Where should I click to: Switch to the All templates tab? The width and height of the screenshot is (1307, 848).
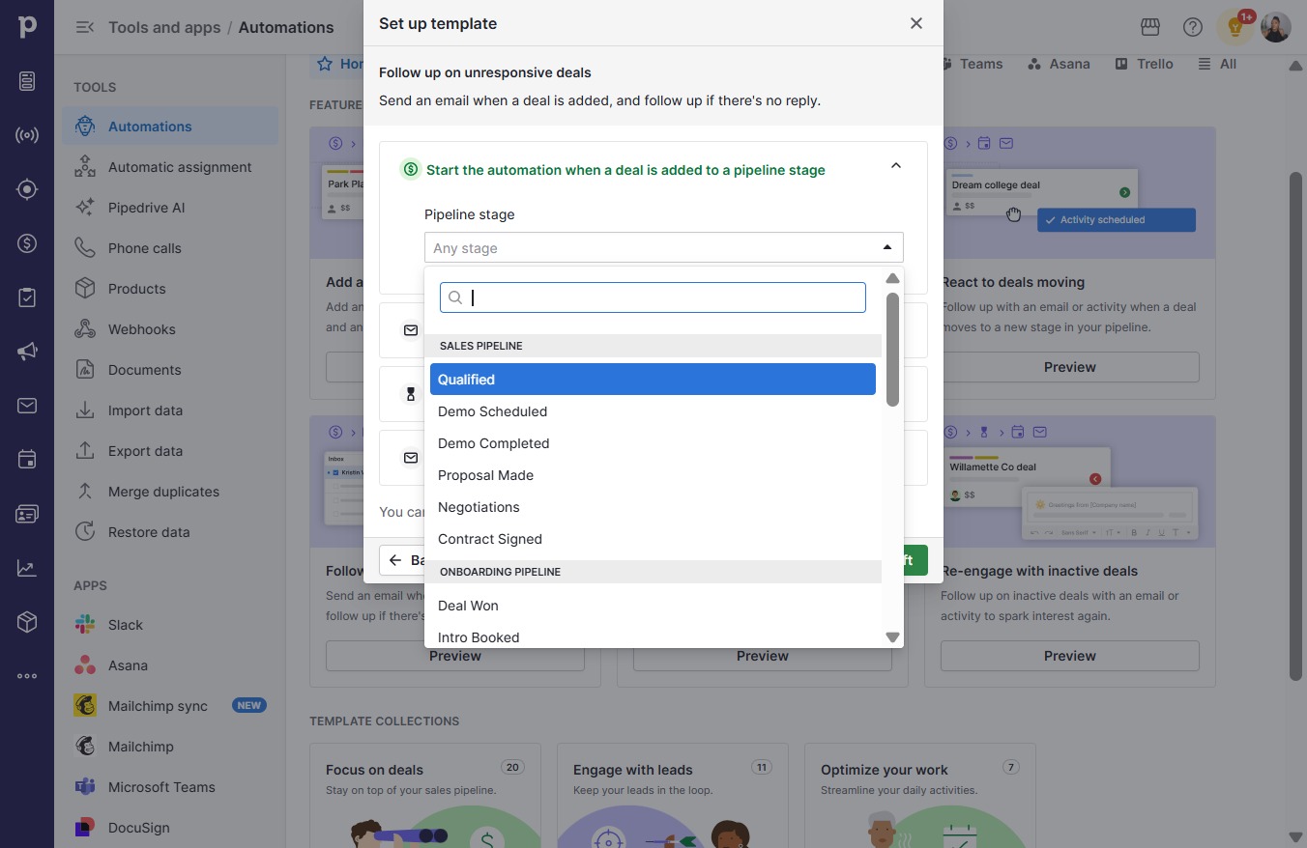1217,64
